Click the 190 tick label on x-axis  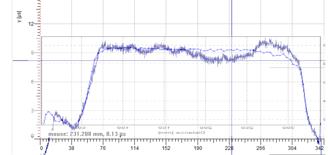197,148
